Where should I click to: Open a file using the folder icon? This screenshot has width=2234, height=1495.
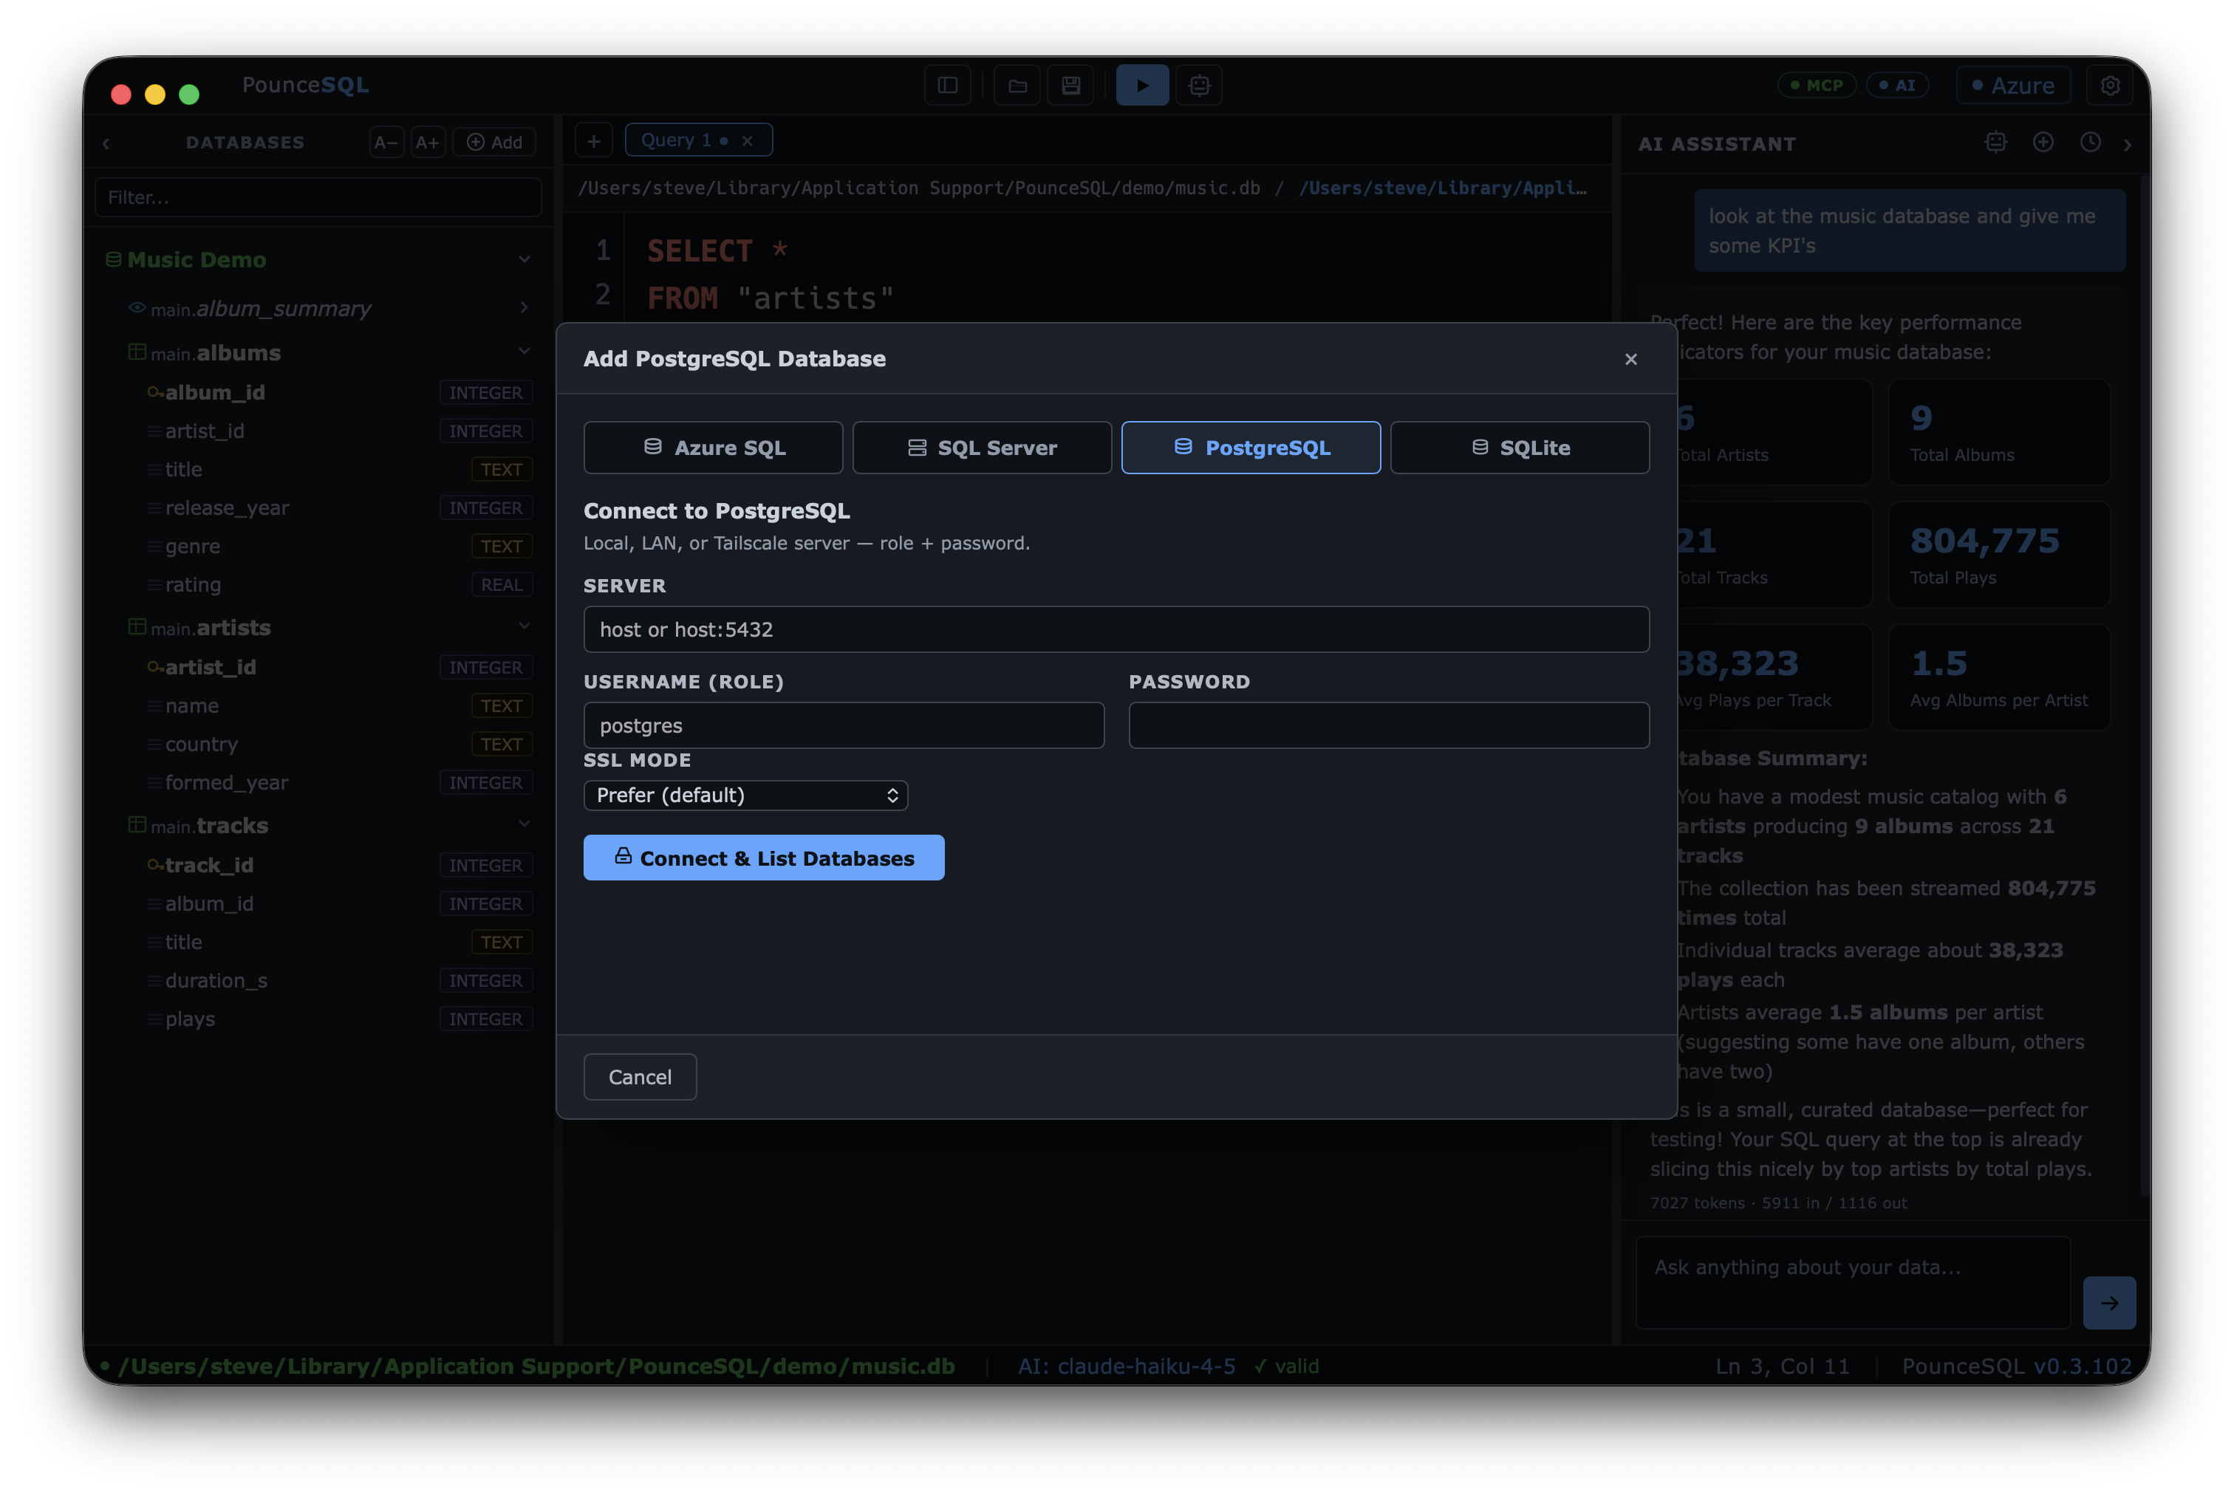(x=1017, y=85)
